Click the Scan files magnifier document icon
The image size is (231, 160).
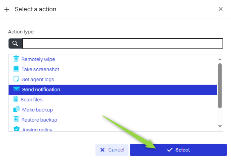tap(16, 99)
